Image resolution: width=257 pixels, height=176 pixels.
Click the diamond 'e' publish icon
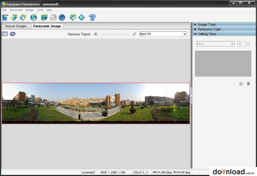(81, 18)
